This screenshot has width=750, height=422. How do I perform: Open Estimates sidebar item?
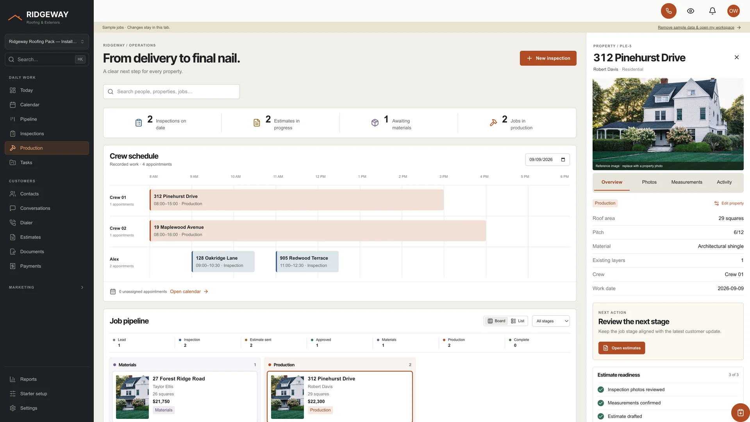click(47, 237)
